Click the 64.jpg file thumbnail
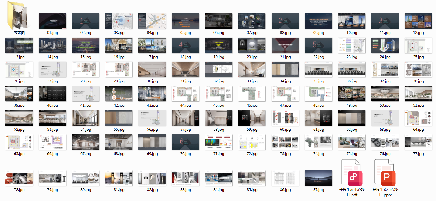This screenshot has width=436, height=201. coord(418,118)
